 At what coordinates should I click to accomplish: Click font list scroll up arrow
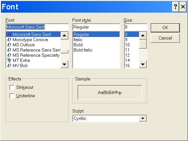point(65,35)
